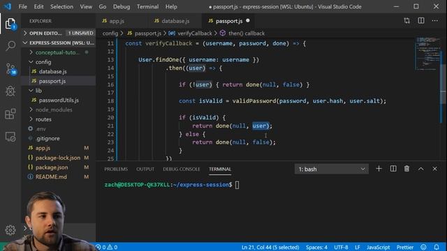
Task: Expand the Open Editors section
Action: (59, 33)
